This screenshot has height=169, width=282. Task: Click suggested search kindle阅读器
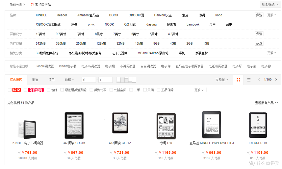point(45,66)
